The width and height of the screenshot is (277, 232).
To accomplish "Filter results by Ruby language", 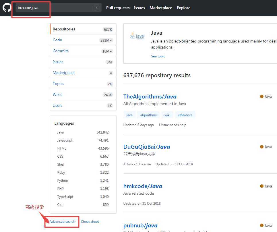I will pos(83,173).
